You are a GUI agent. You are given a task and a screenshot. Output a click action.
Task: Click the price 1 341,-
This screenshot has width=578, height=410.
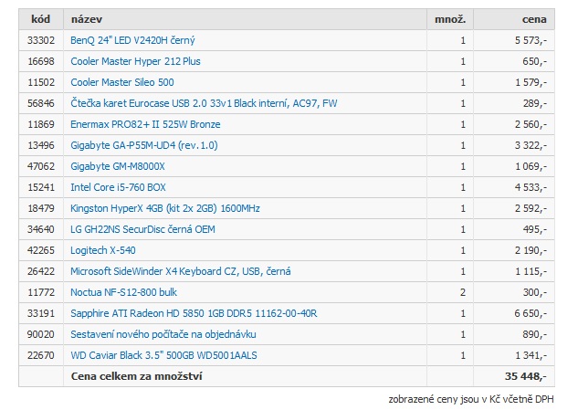[x=531, y=355]
